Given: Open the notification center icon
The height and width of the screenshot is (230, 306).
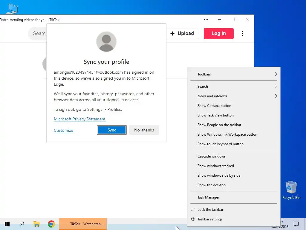Looking at the screenshot, I should point(296,224).
